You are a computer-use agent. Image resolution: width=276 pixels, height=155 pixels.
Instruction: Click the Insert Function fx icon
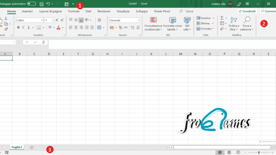pyautogui.click(x=43, y=42)
